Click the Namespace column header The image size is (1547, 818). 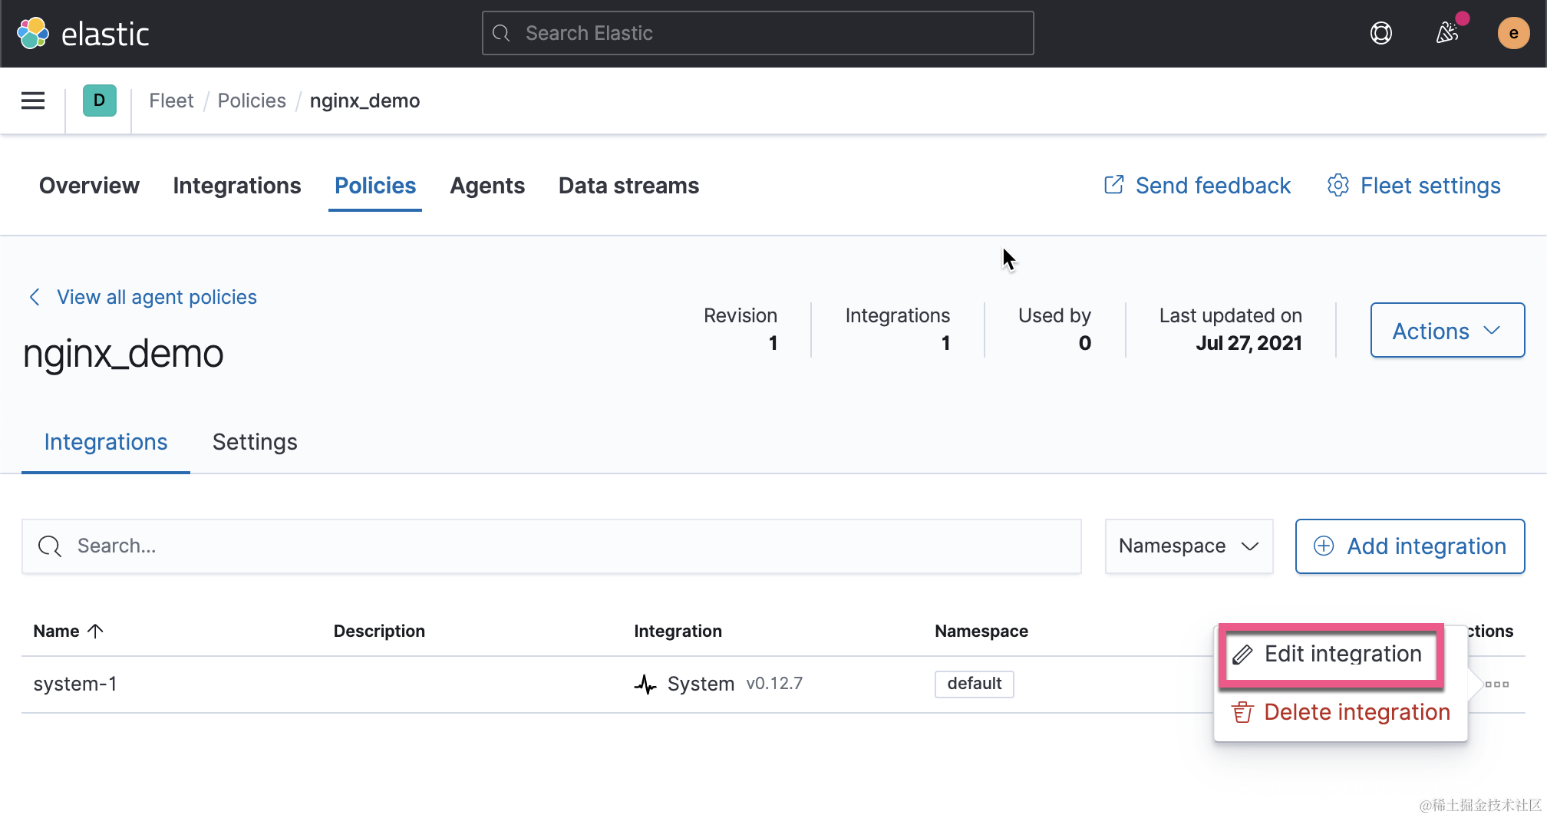coord(981,631)
